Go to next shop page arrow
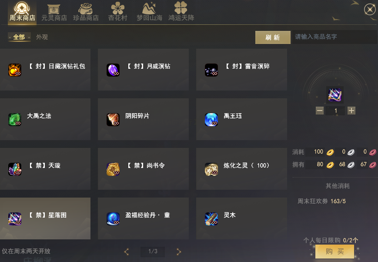 click(179, 252)
